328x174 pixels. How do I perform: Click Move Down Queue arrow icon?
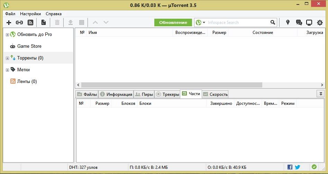coord(106,22)
